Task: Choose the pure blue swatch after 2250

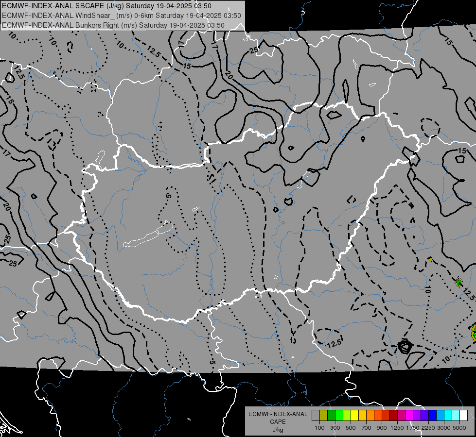Action: [432, 416]
